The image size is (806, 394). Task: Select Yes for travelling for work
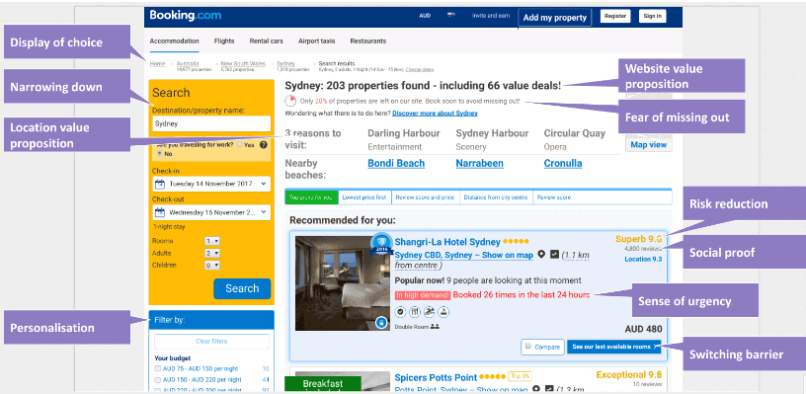240,145
